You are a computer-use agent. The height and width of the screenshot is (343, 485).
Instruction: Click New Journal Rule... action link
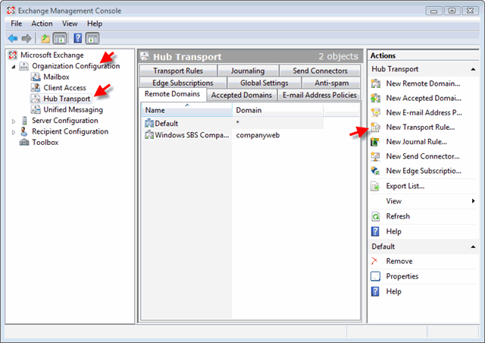coord(416,142)
